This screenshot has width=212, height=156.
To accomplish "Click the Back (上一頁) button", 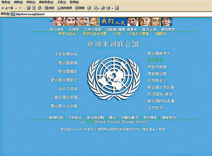I will pos(7,8).
